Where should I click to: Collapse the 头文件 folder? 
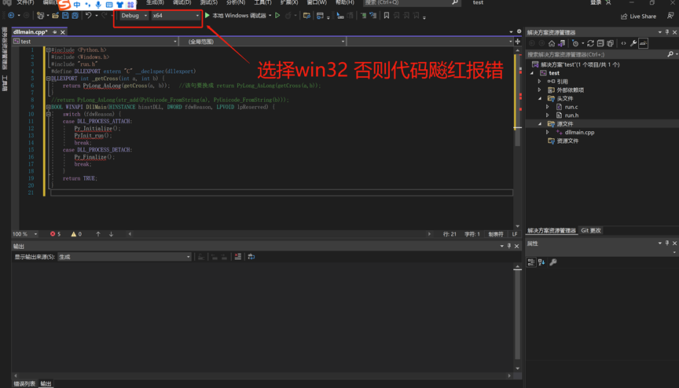click(x=540, y=99)
